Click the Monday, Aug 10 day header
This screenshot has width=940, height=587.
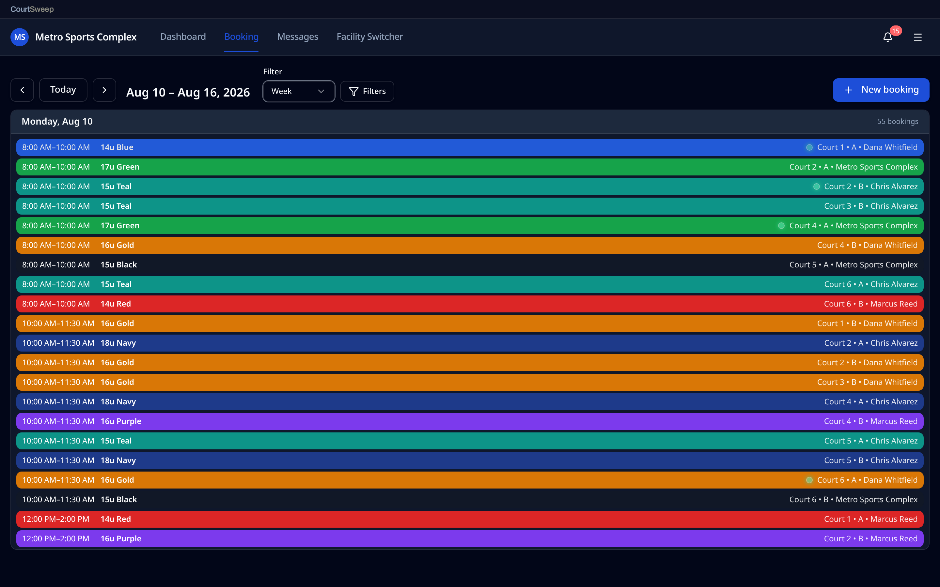point(57,122)
